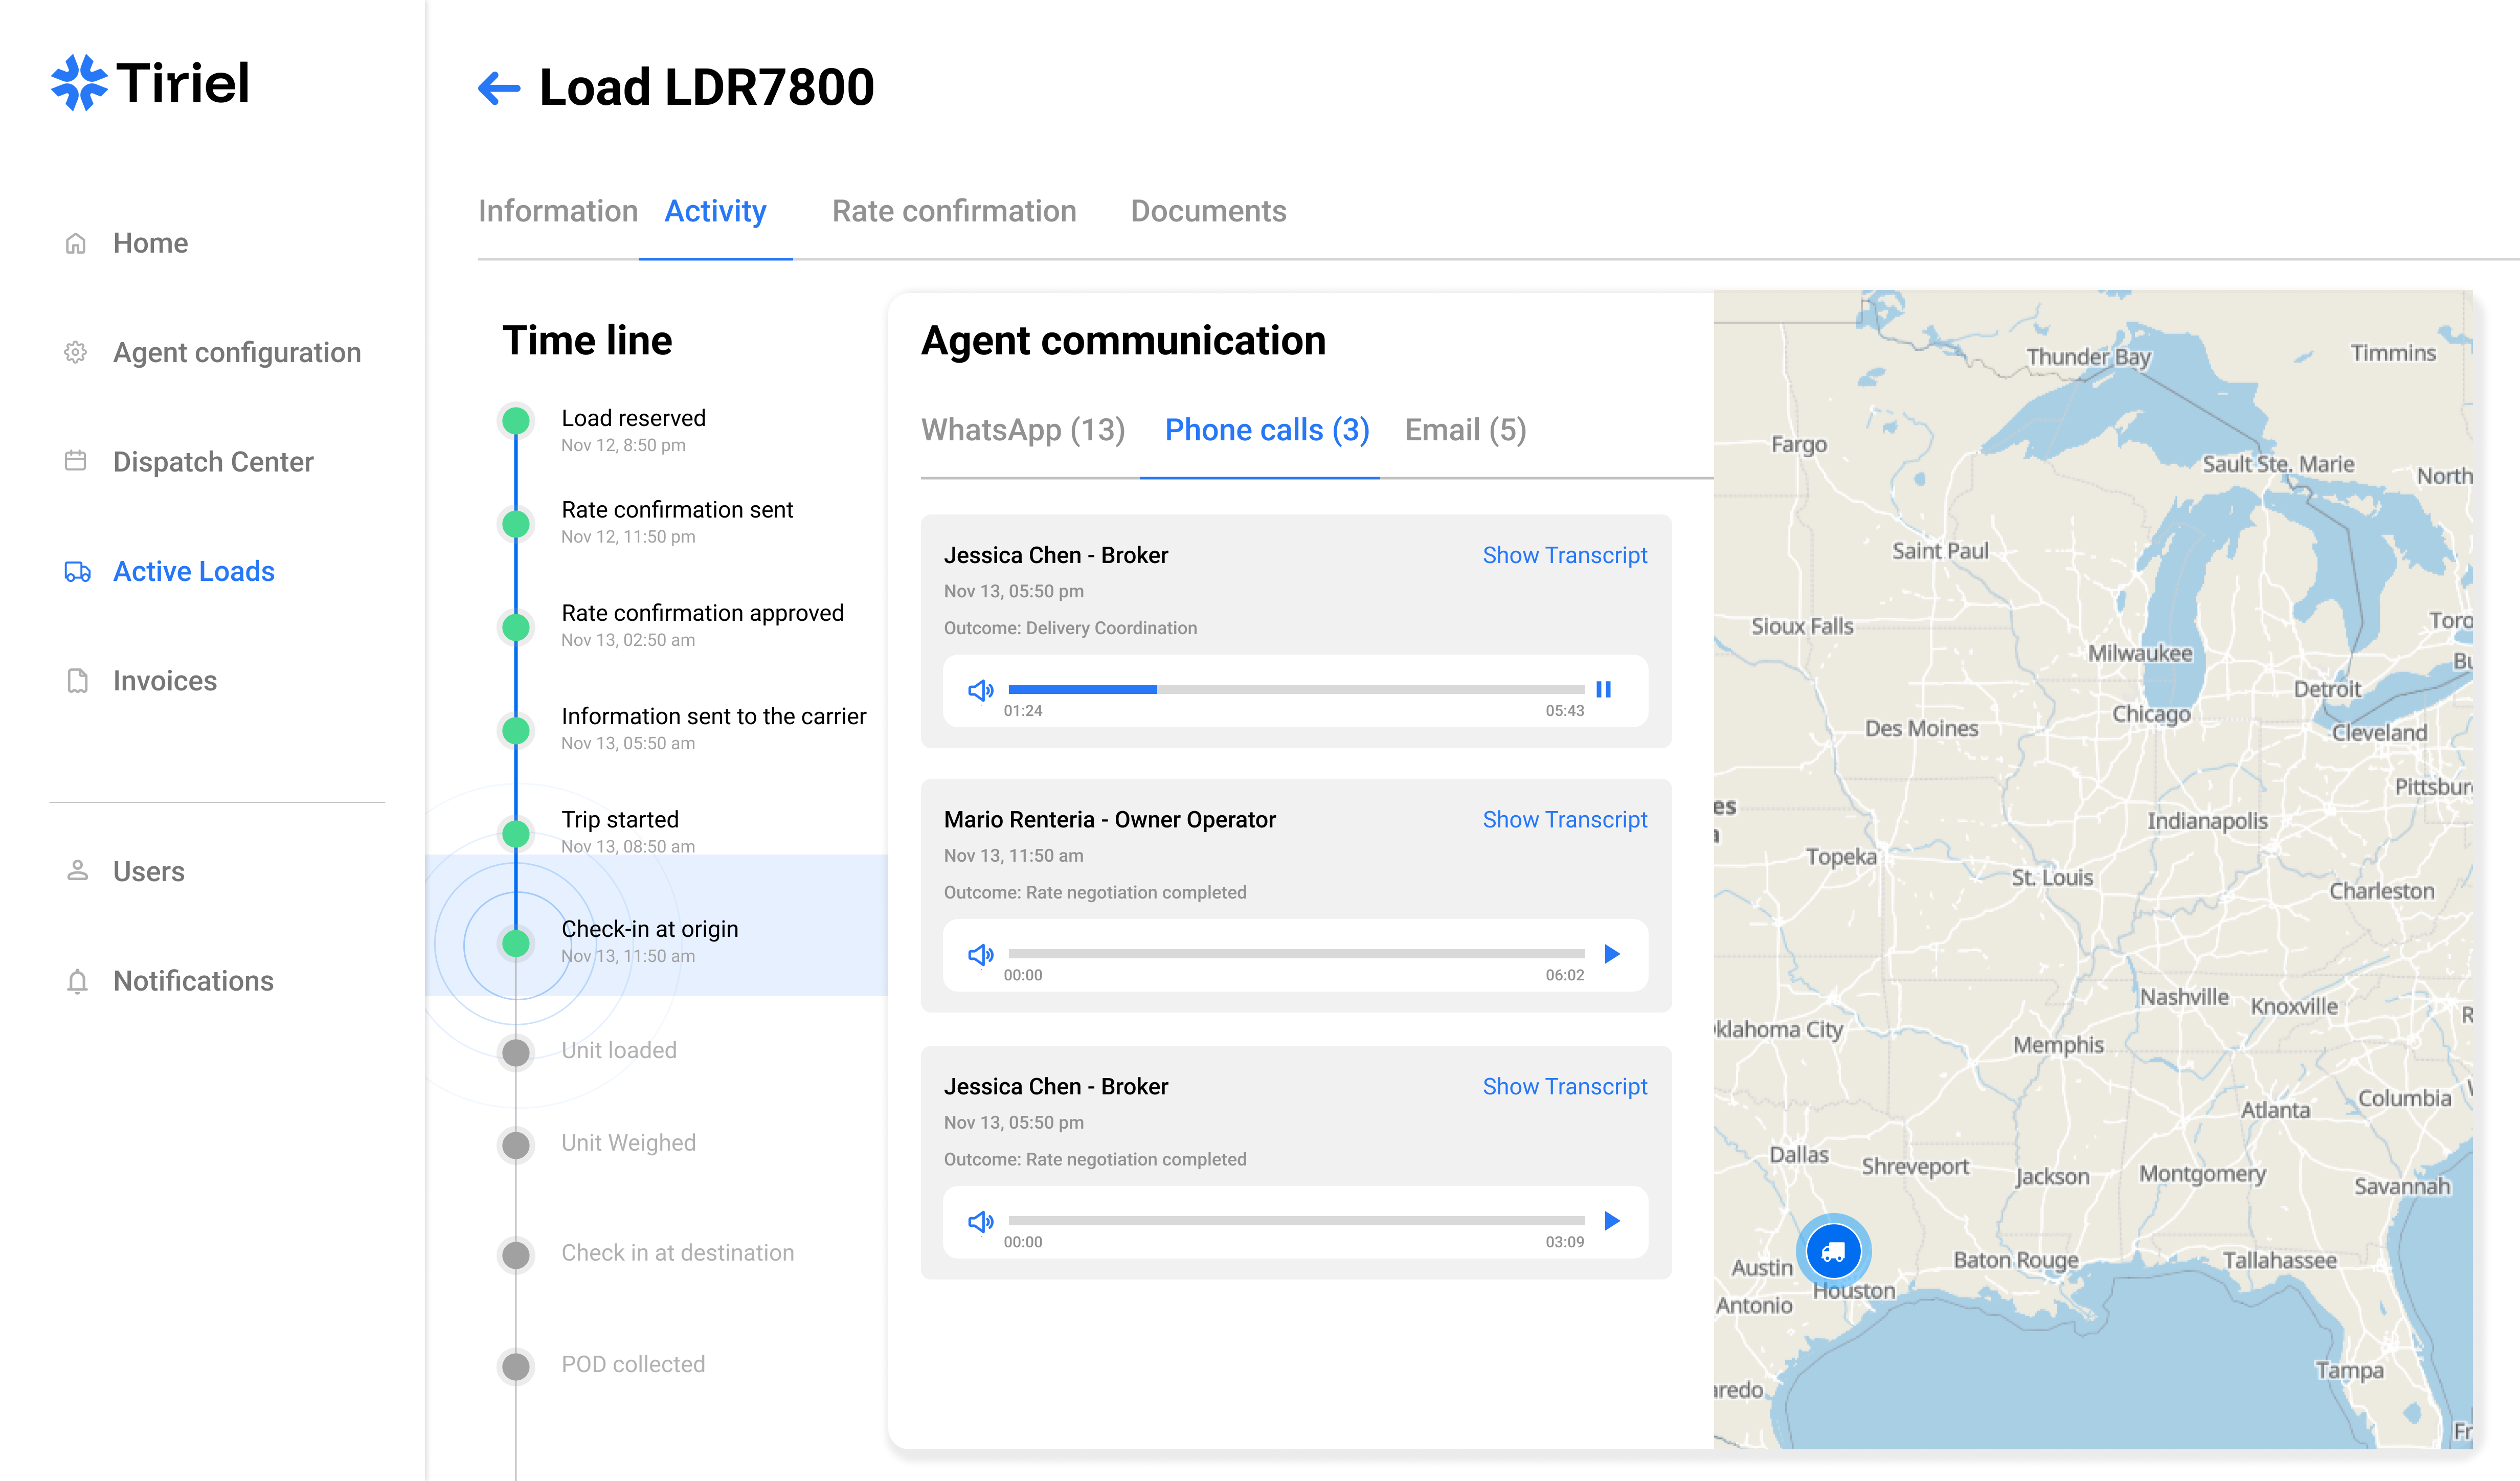Play Mario Renteria call recording
The image size is (2520, 1481).
pos(1611,953)
